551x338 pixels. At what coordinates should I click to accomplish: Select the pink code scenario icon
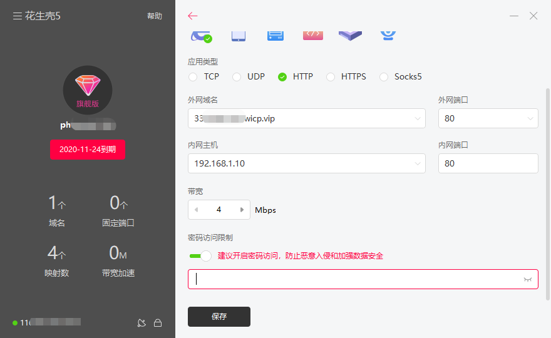(312, 36)
